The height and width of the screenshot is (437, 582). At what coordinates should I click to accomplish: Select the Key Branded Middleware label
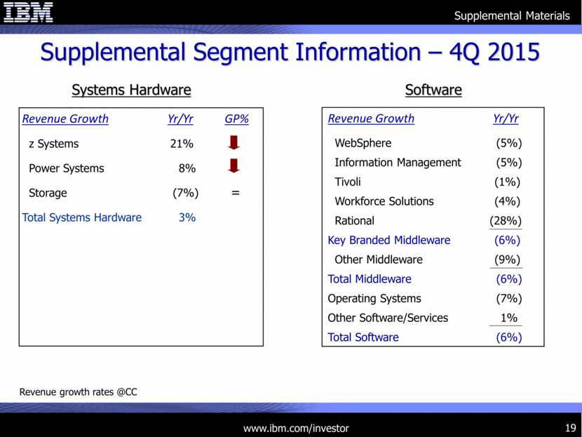tap(389, 240)
